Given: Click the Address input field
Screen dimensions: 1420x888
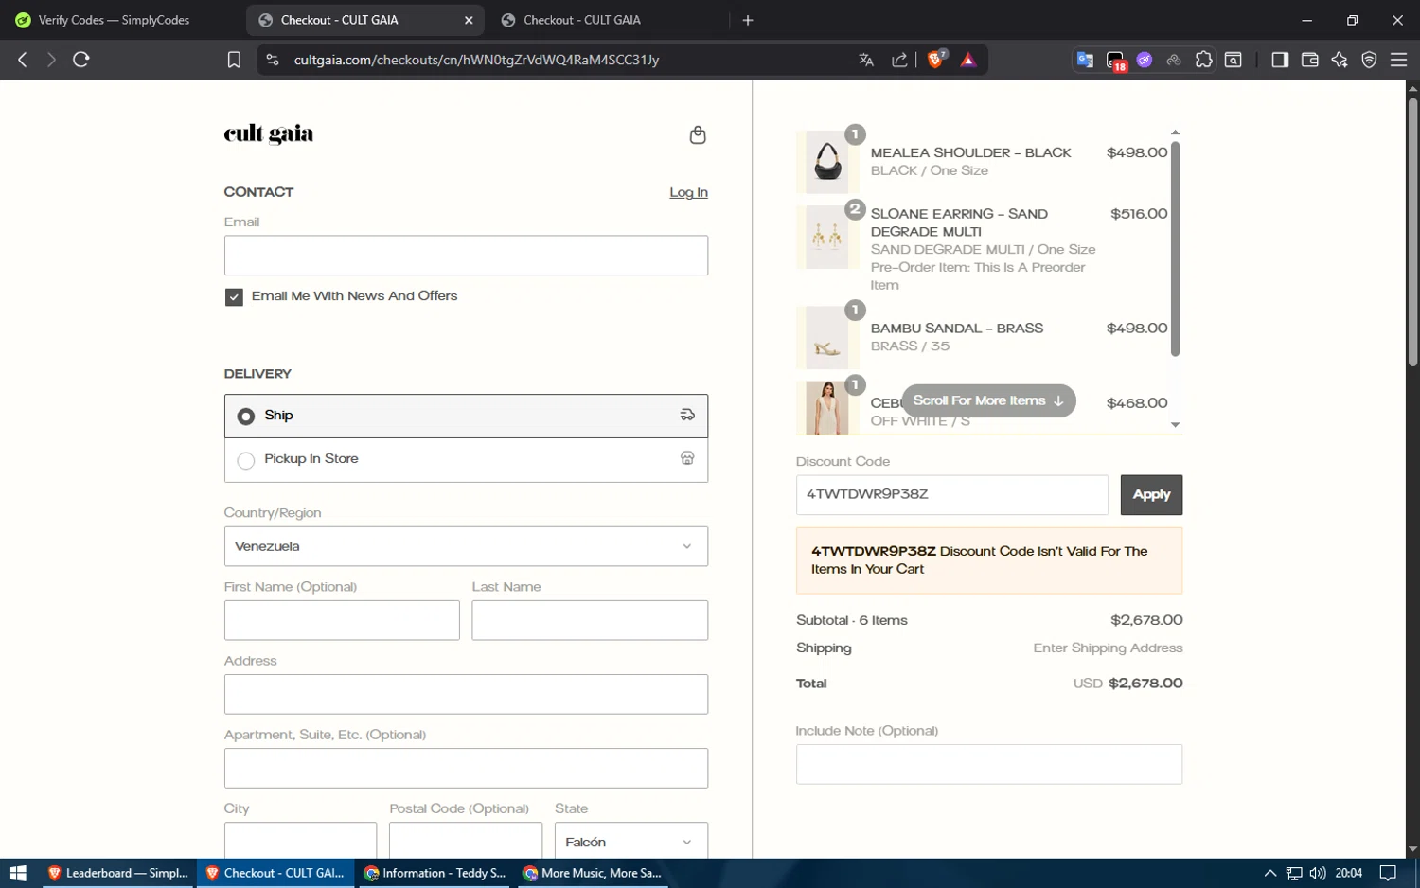Looking at the screenshot, I should 466,694.
